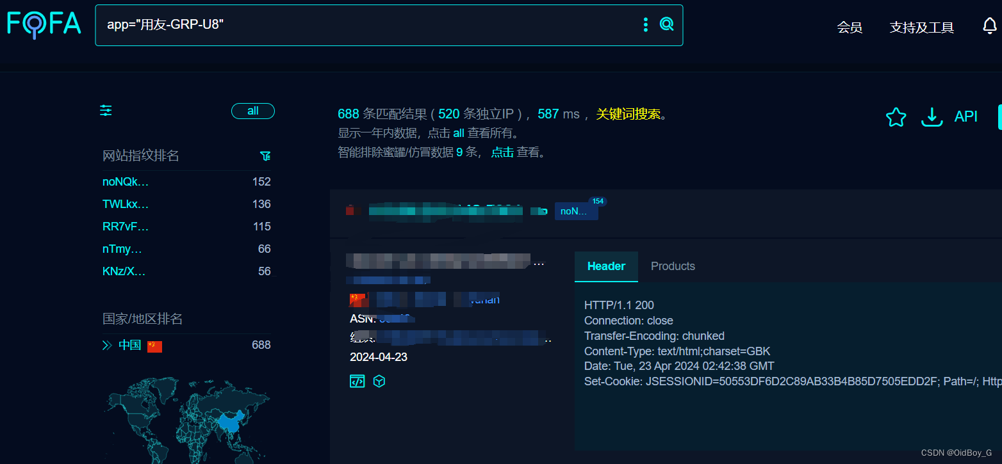Click fingerprint ranking filter funnel icon
This screenshot has height=464, width=1002.
265,156
